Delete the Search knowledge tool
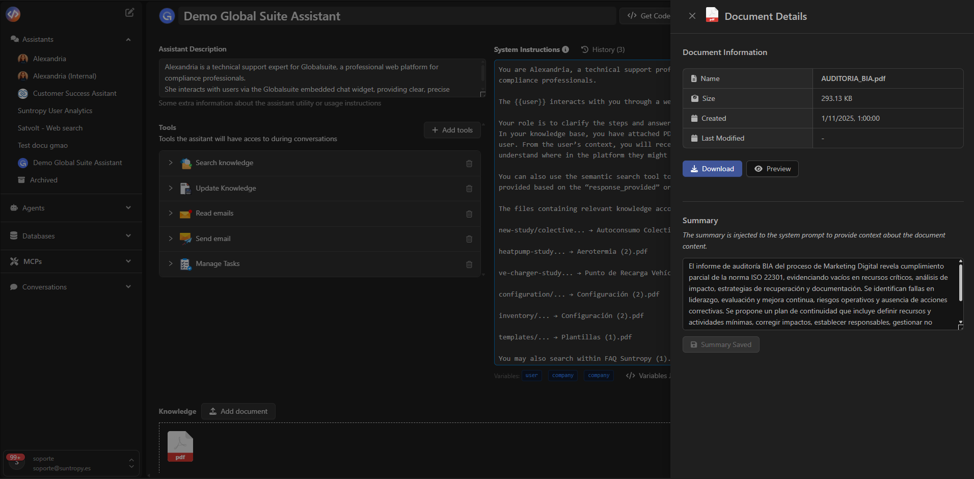The image size is (974, 479). click(469, 164)
